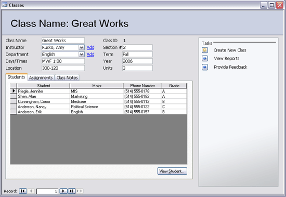Viewport: 286px width, 197px height.
Task: Minimize the Classes window
Action: (264, 5)
